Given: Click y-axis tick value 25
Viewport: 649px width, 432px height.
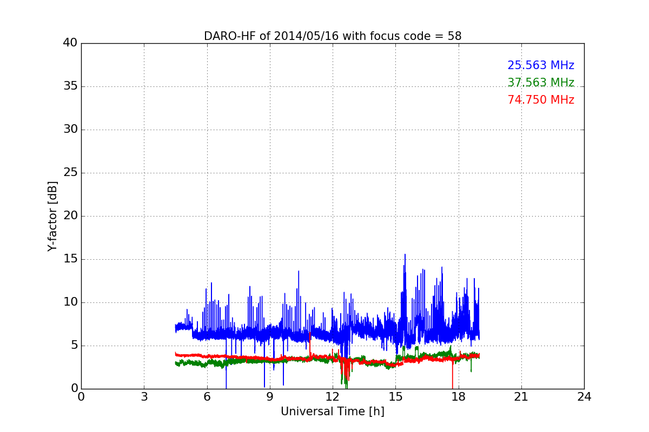Looking at the screenshot, I should 70,173.
